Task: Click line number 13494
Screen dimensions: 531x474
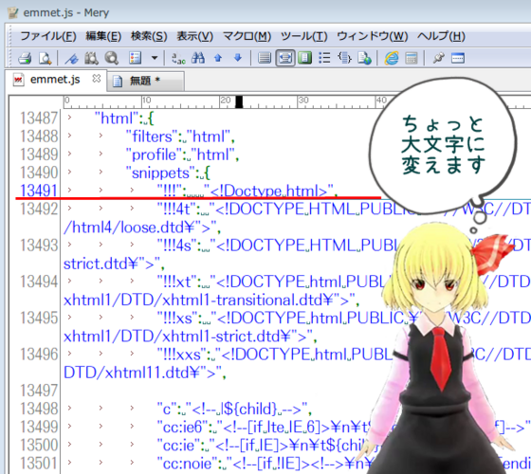Action: pos(39,282)
